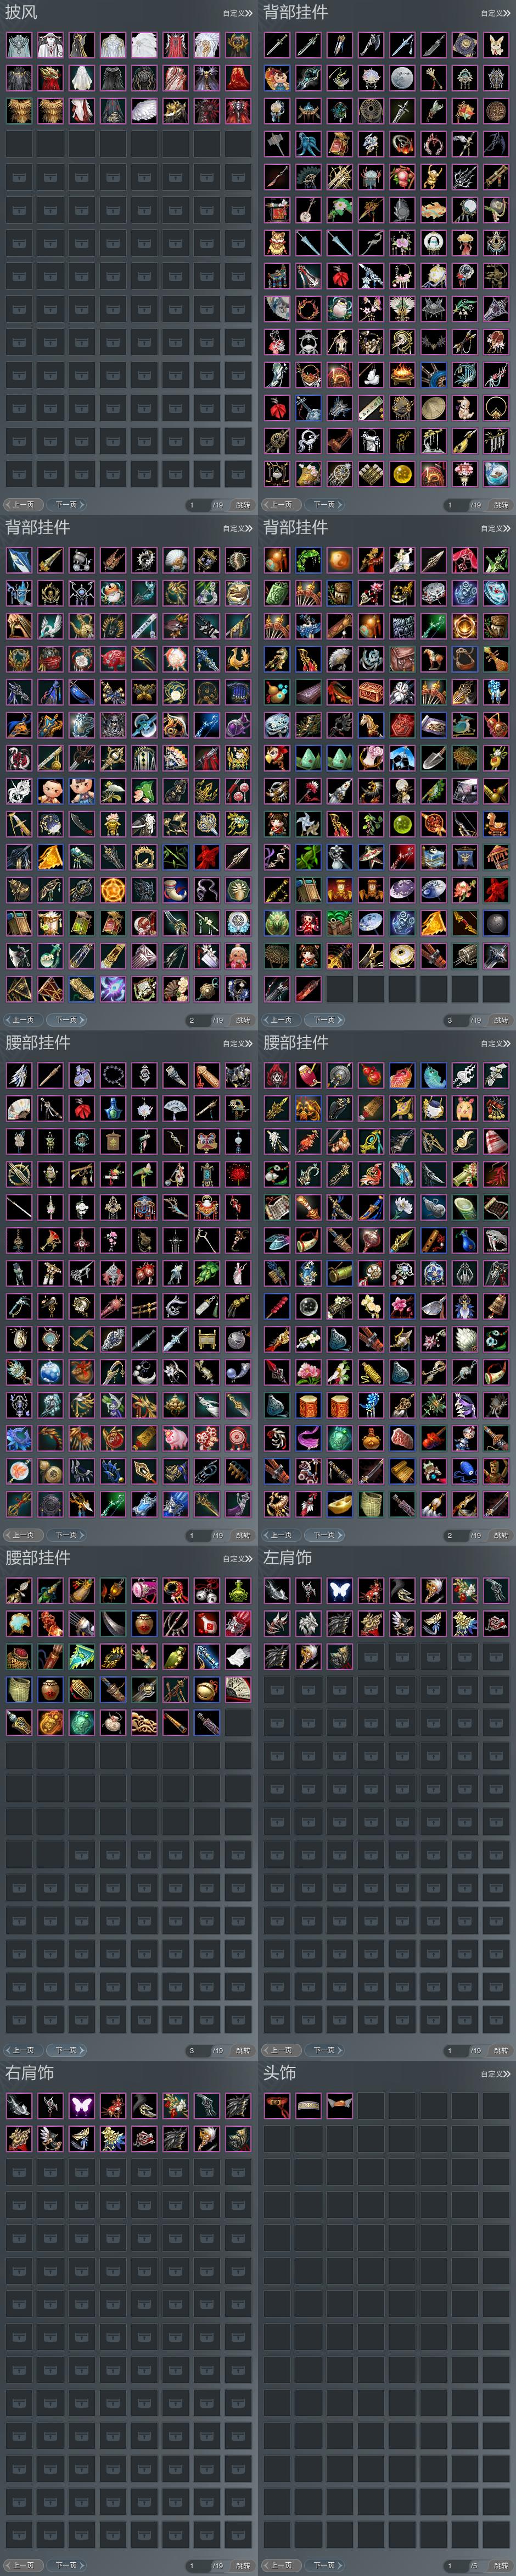The width and height of the screenshot is (516, 2576).
Task: Click the 右肩饰 panel title
Action: 30,2073
